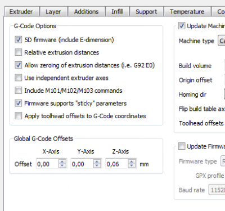Open the Machine type dropdown
Image resolution: width=225 pixels, height=211 pixels.
(222, 41)
